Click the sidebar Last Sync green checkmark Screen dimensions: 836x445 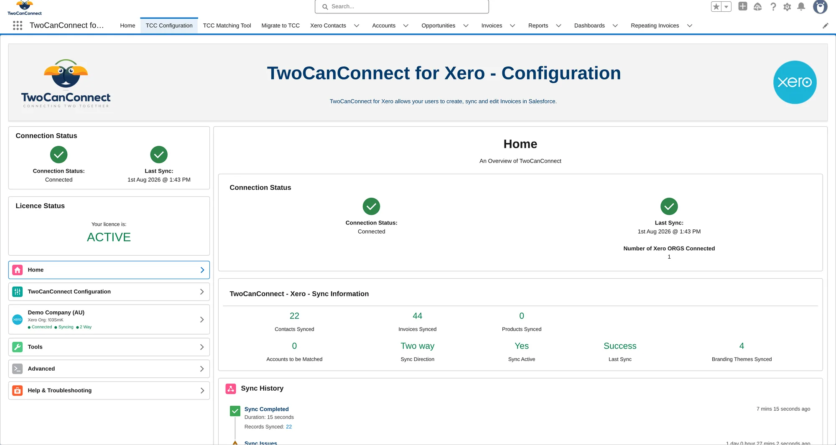[x=159, y=155]
